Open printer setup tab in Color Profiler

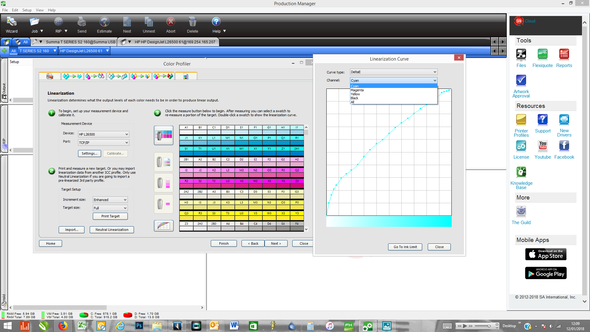pyautogui.click(x=49, y=76)
